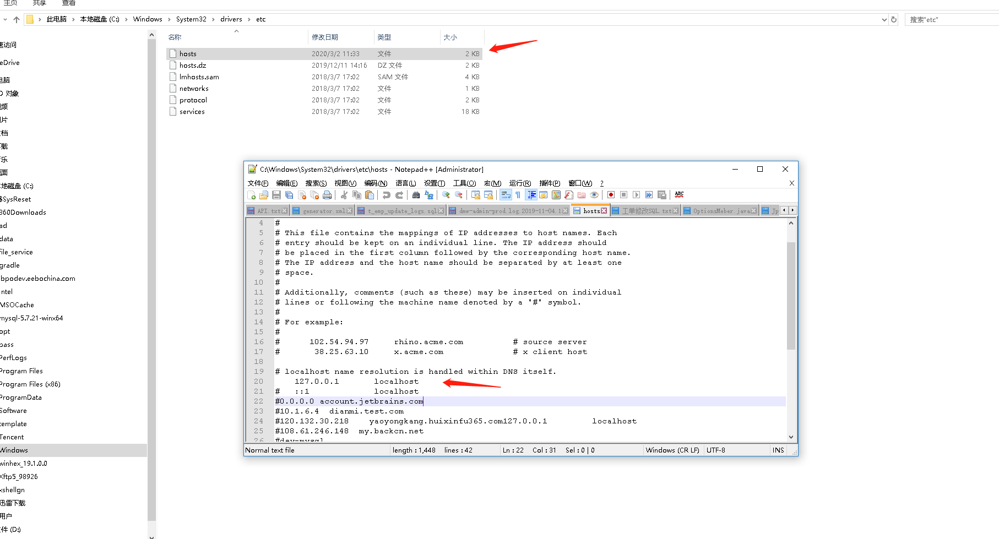This screenshot has height=539, width=999.
Task: Go up one folder level in Explorer
Action: coord(17,20)
